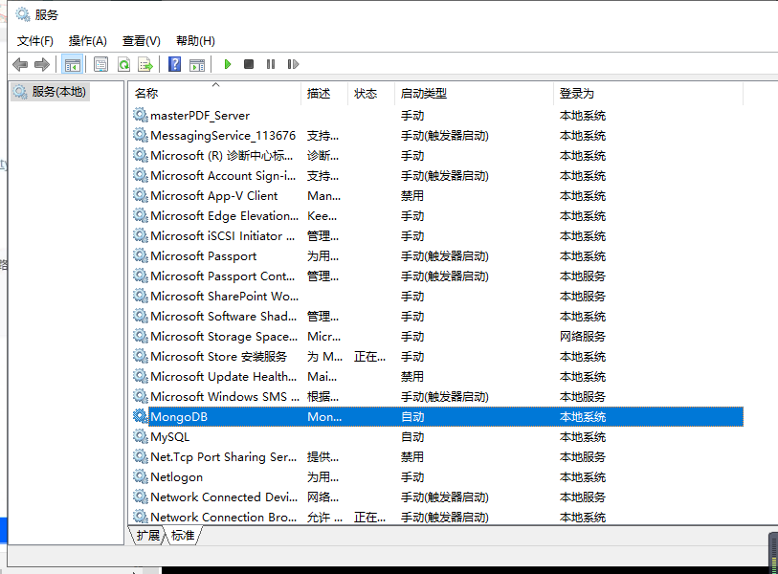Image resolution: width=778 pixels, height=574 pixels.
Task: Sort by the 启动类型 column header
Action: (474, 93)
